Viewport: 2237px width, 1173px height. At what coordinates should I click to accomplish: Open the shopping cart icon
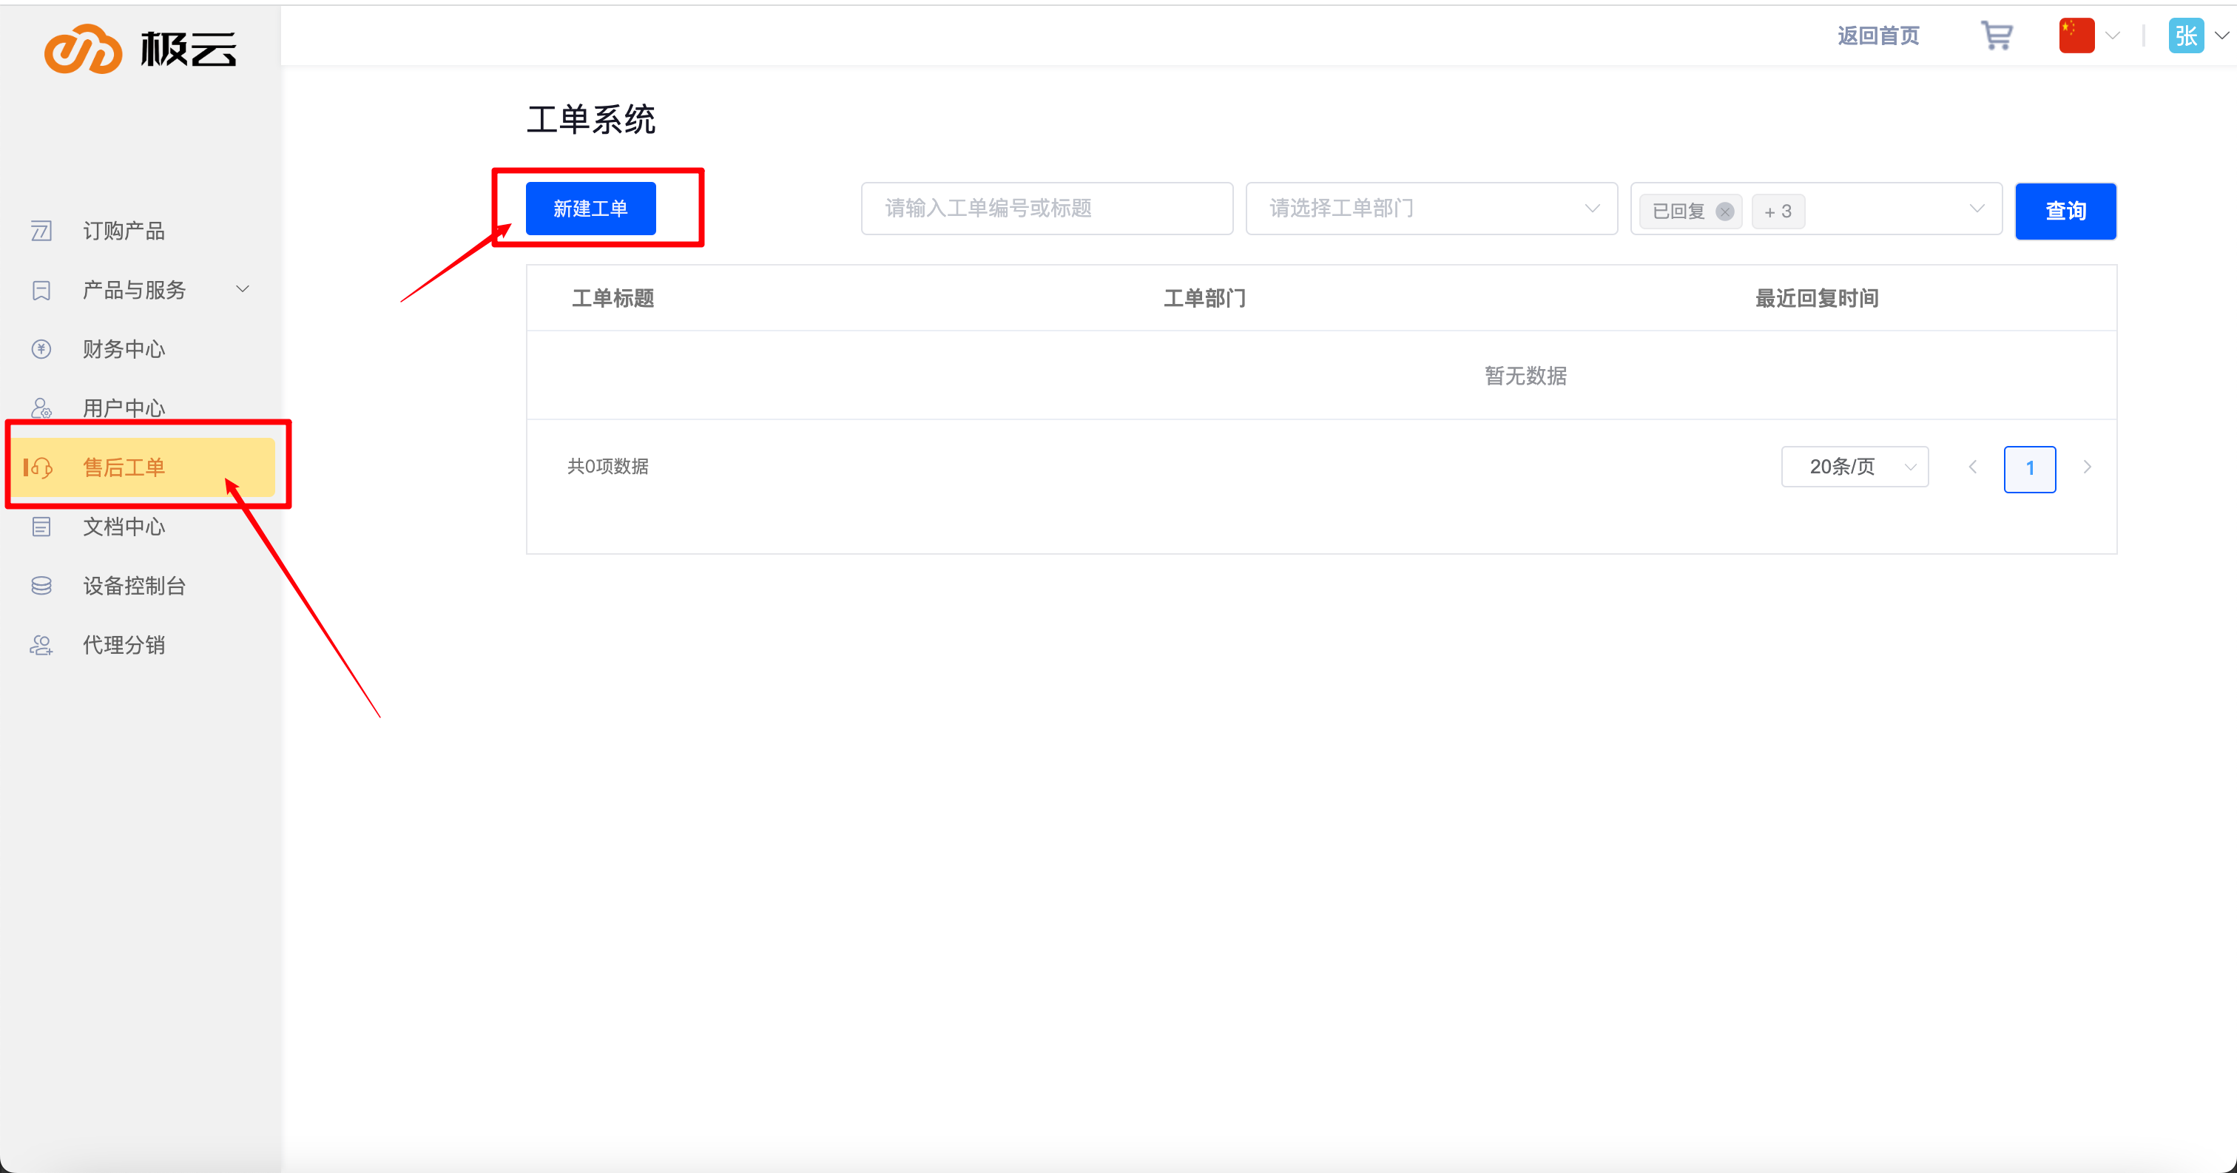[1997, 36]
